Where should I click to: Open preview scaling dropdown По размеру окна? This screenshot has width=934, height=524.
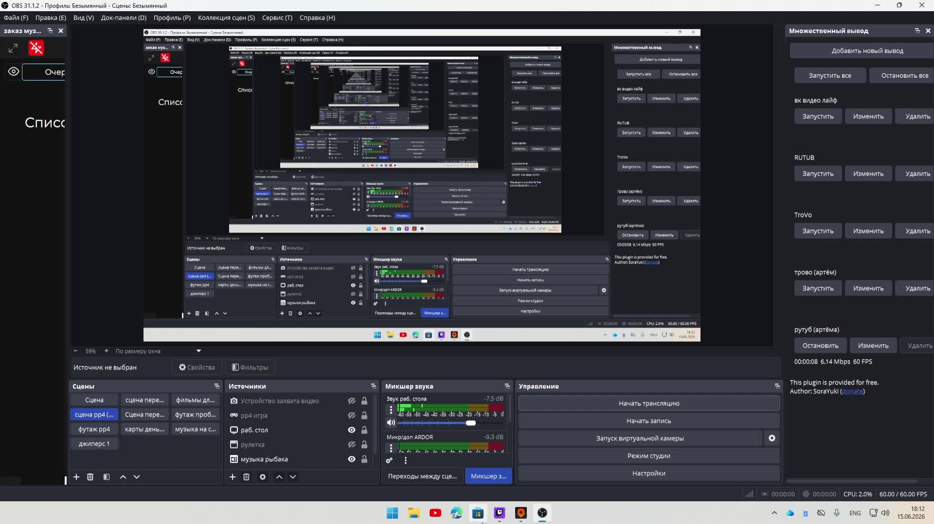[158, 351]
